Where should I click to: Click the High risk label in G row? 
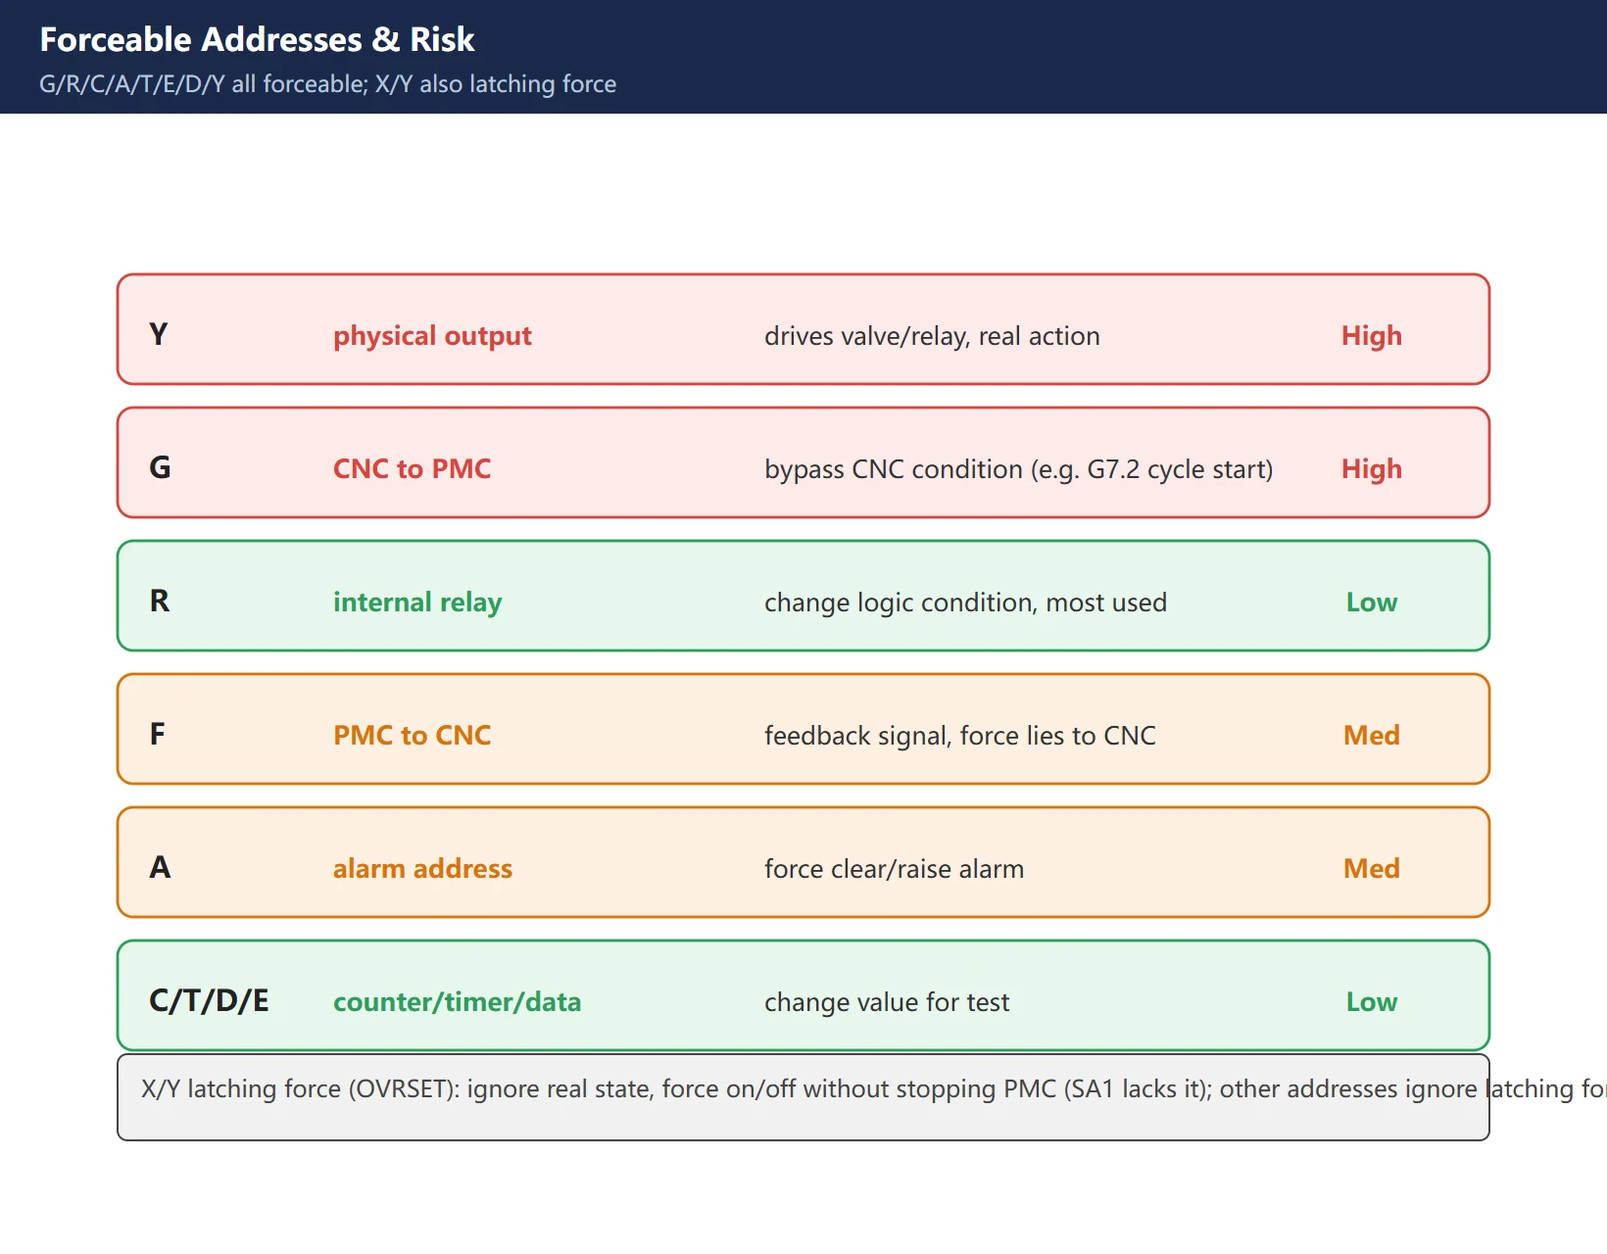click(x=1372, y=469)
